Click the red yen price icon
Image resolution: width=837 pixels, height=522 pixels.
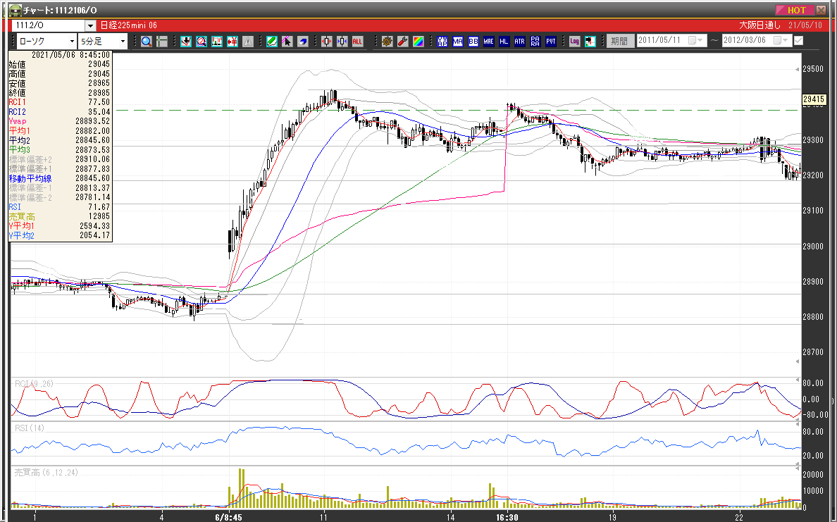232,41
